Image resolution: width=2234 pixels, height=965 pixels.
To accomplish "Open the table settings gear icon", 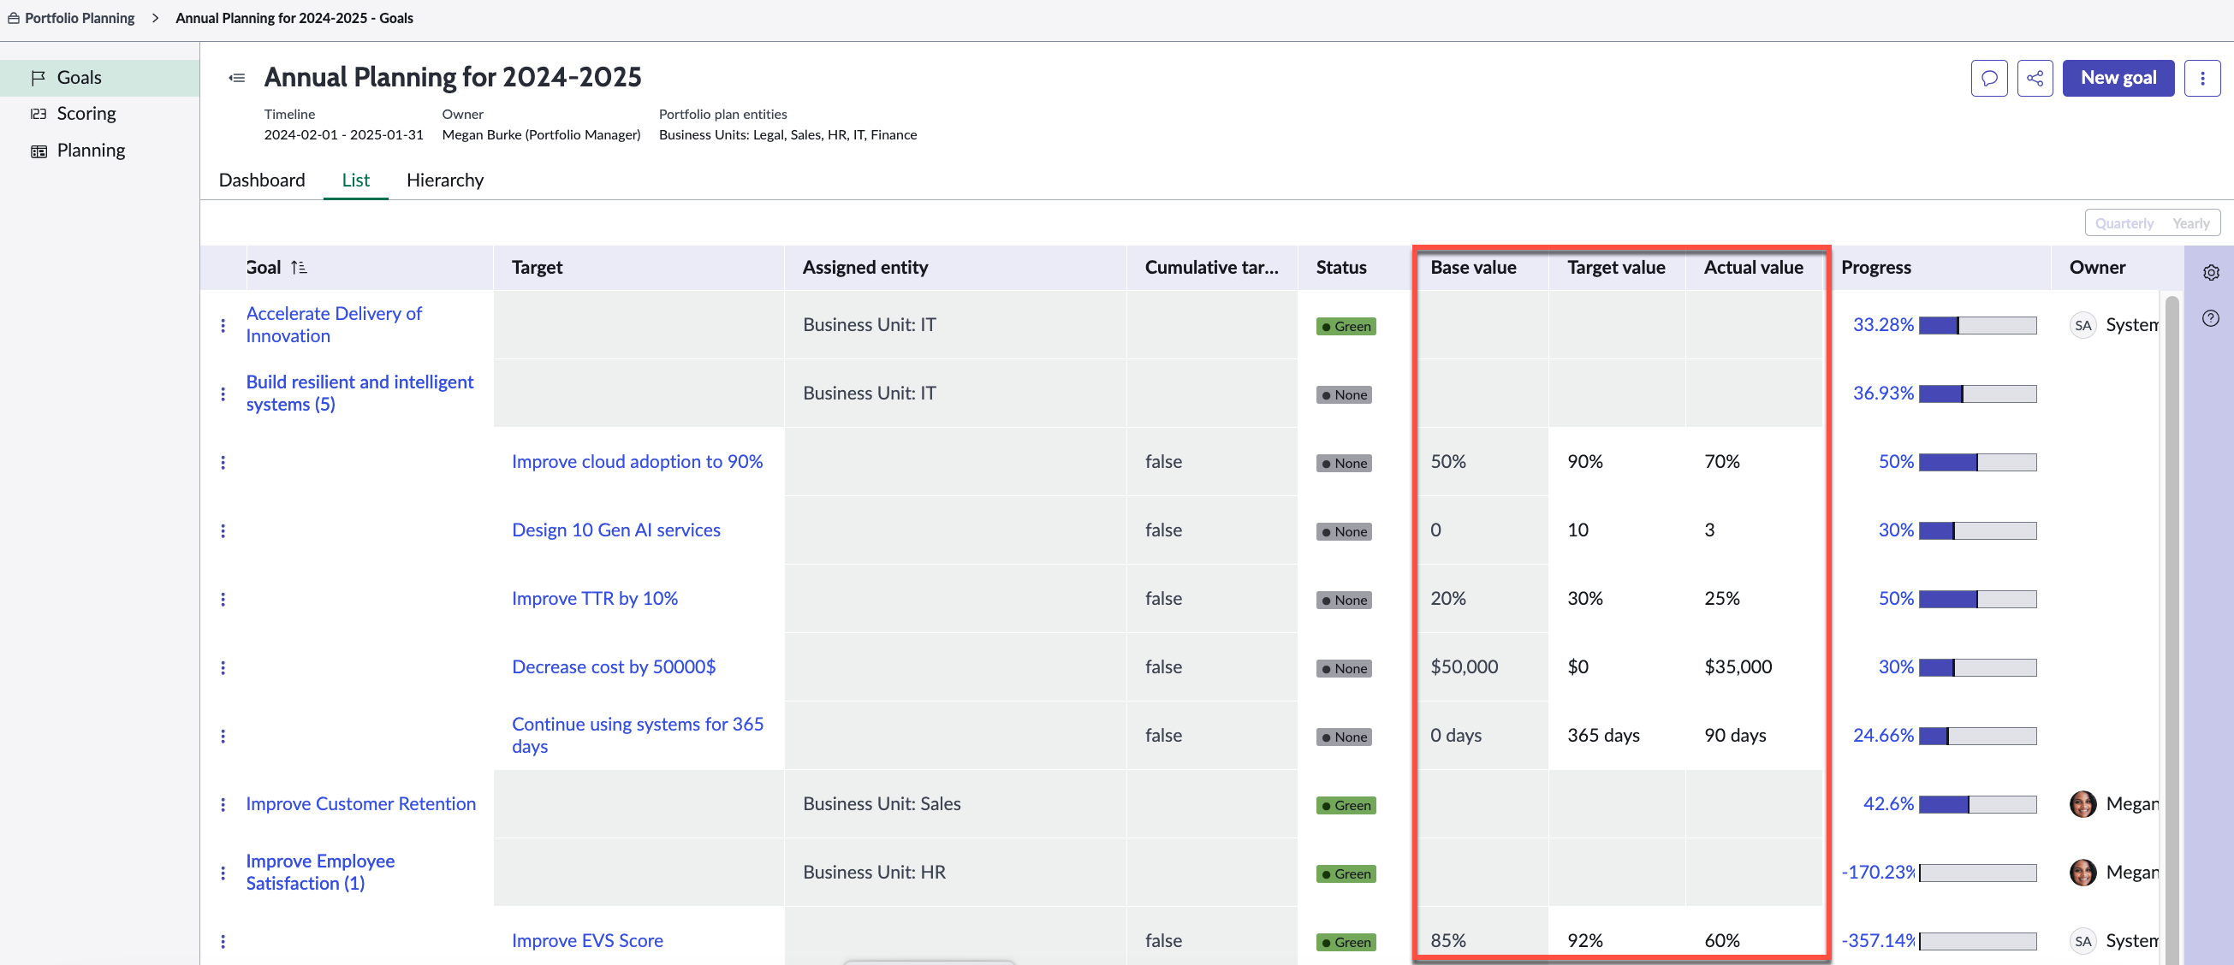I will click(2211, 272).
